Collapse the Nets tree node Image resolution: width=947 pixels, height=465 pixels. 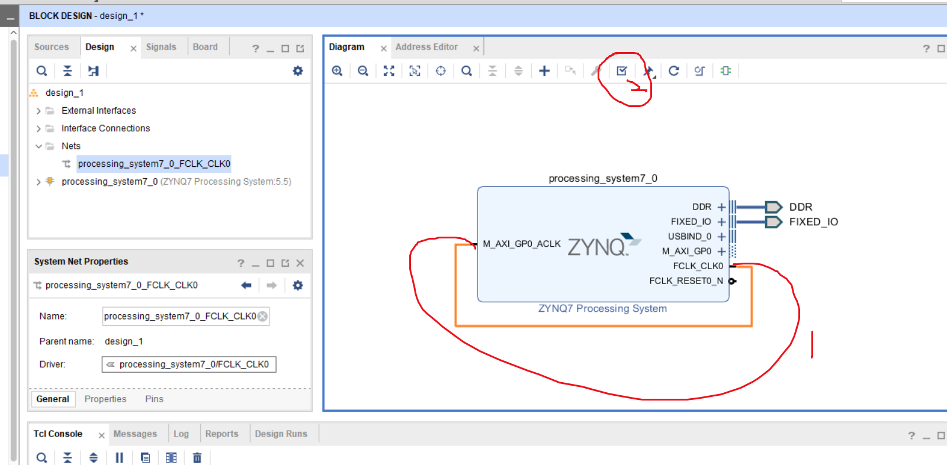coord(38,147)
